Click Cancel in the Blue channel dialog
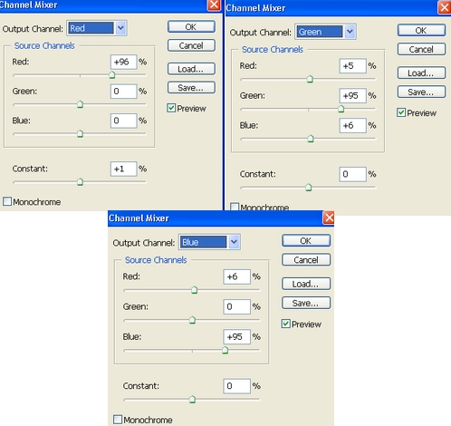The height and width of the screenshot is (426, 451). [306, 260]
